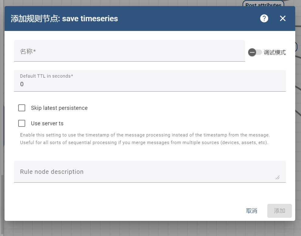Click the Post attributes node behind dialog
The width and height of the screenshot is (301, 236).
pos(263,4)
